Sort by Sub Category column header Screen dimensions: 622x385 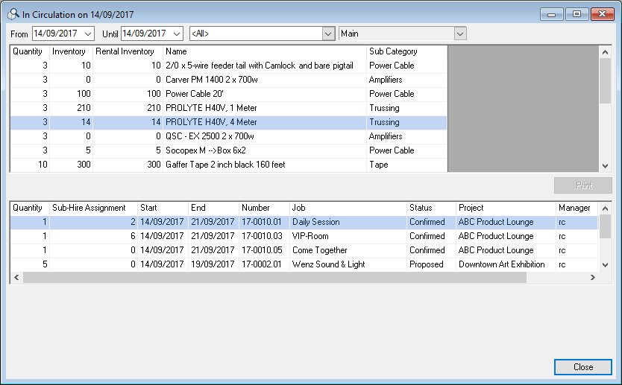click(x=406, y=51)
